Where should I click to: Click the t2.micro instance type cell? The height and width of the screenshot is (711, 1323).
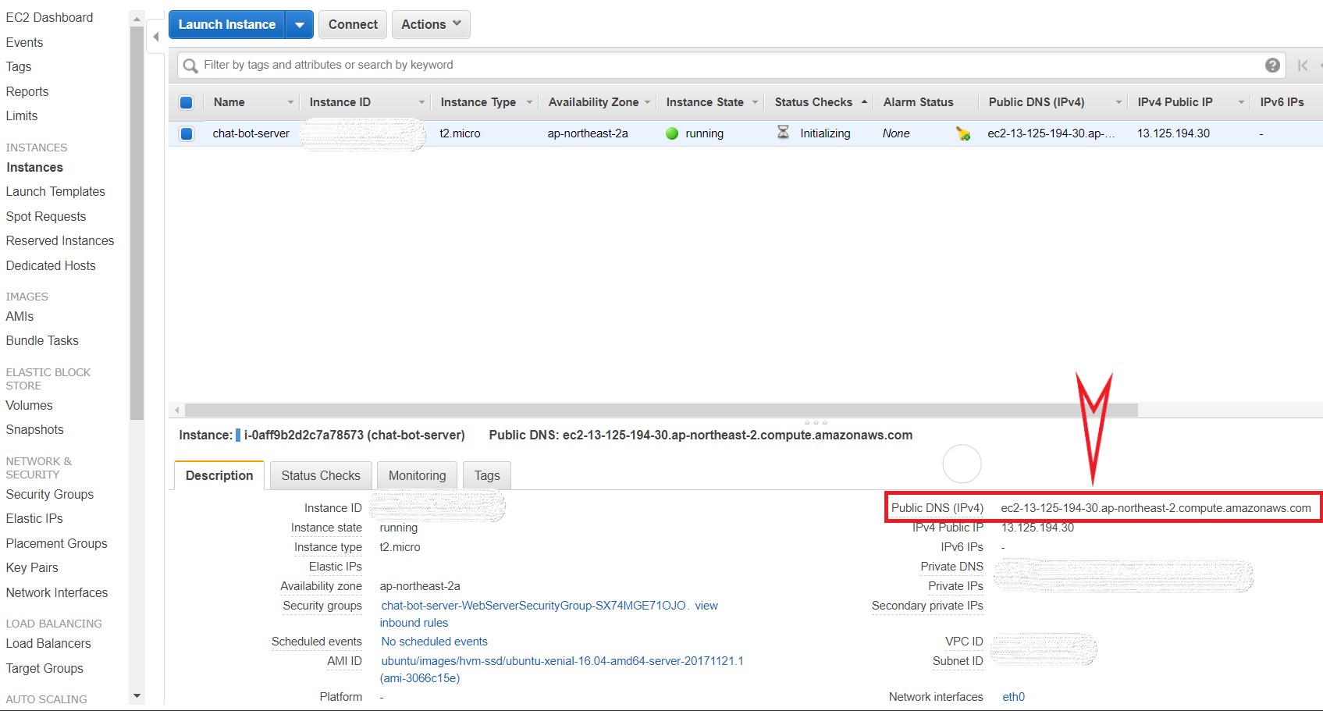(x=460, y=133)
